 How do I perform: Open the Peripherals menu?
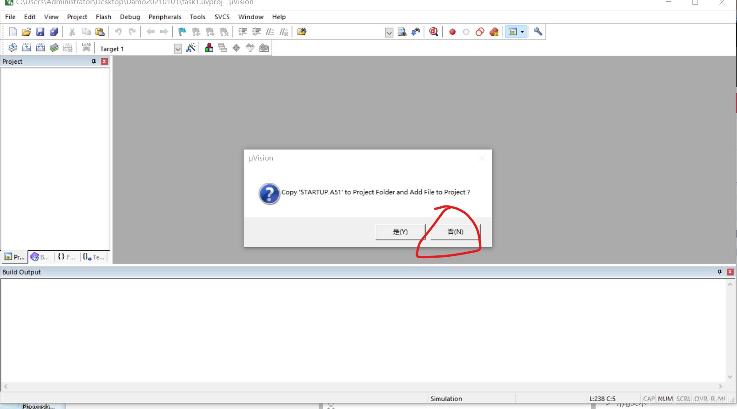(x=165, y=17)
